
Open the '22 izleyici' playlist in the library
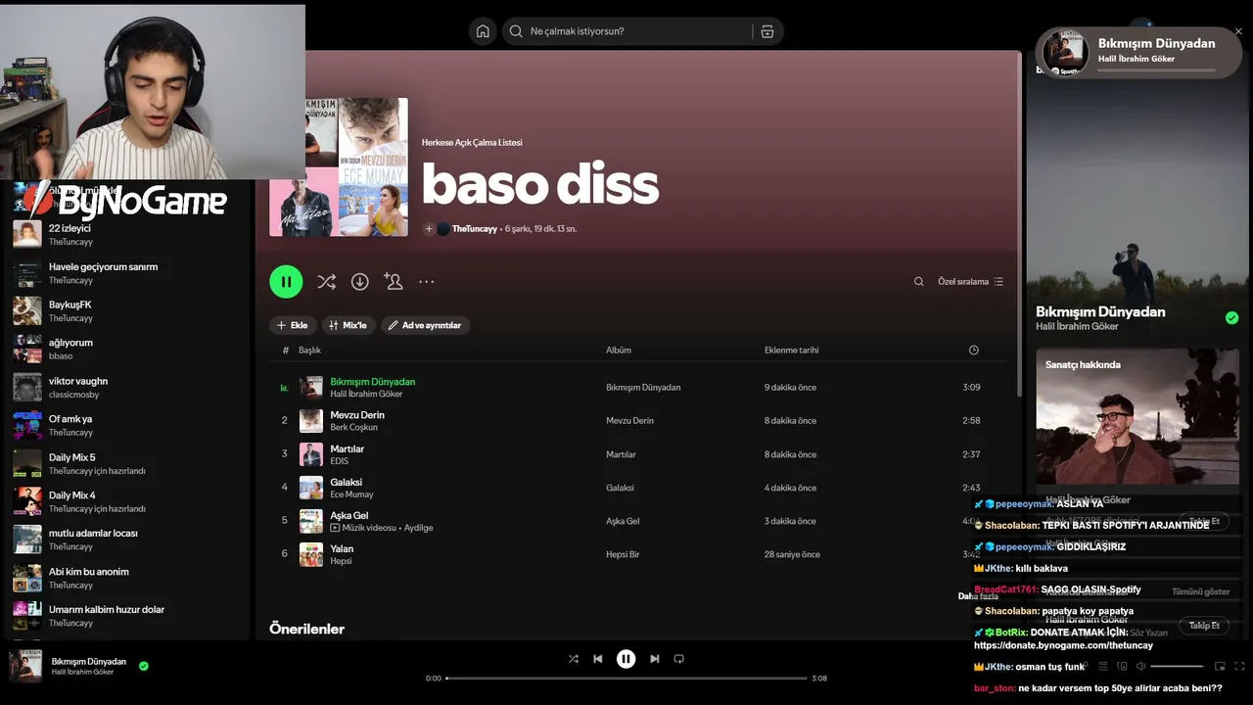127,235
